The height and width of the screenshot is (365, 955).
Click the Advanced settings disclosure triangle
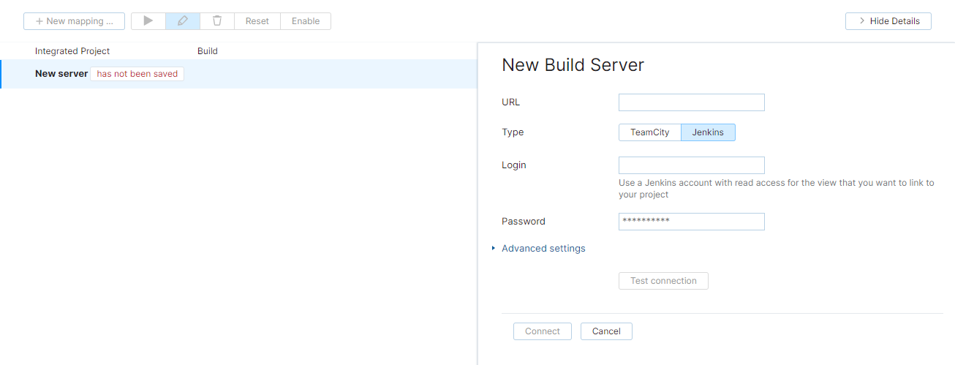[494, 249]
